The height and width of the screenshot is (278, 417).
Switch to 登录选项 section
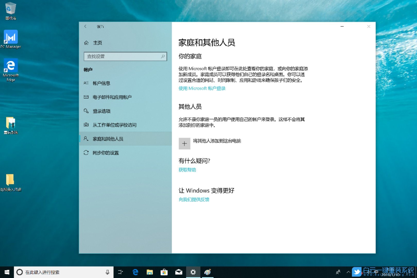coord(101,111)
